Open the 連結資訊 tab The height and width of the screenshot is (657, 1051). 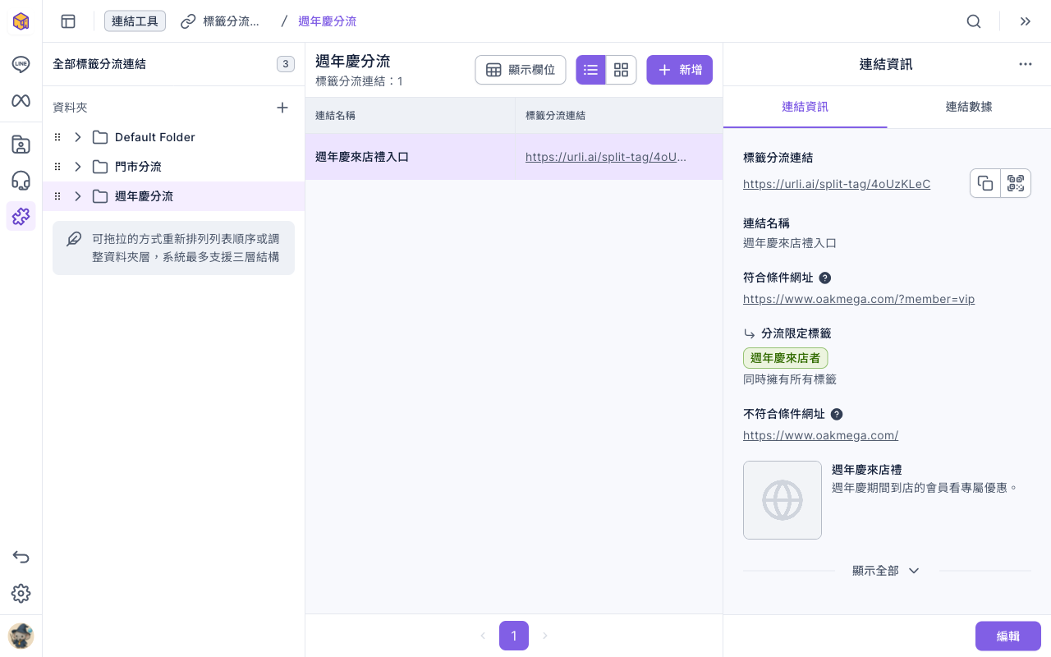805,107
